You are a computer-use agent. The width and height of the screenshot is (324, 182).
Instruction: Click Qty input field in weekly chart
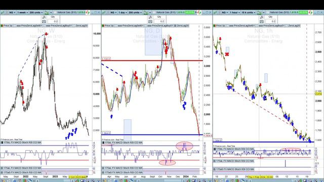(53, 21)
